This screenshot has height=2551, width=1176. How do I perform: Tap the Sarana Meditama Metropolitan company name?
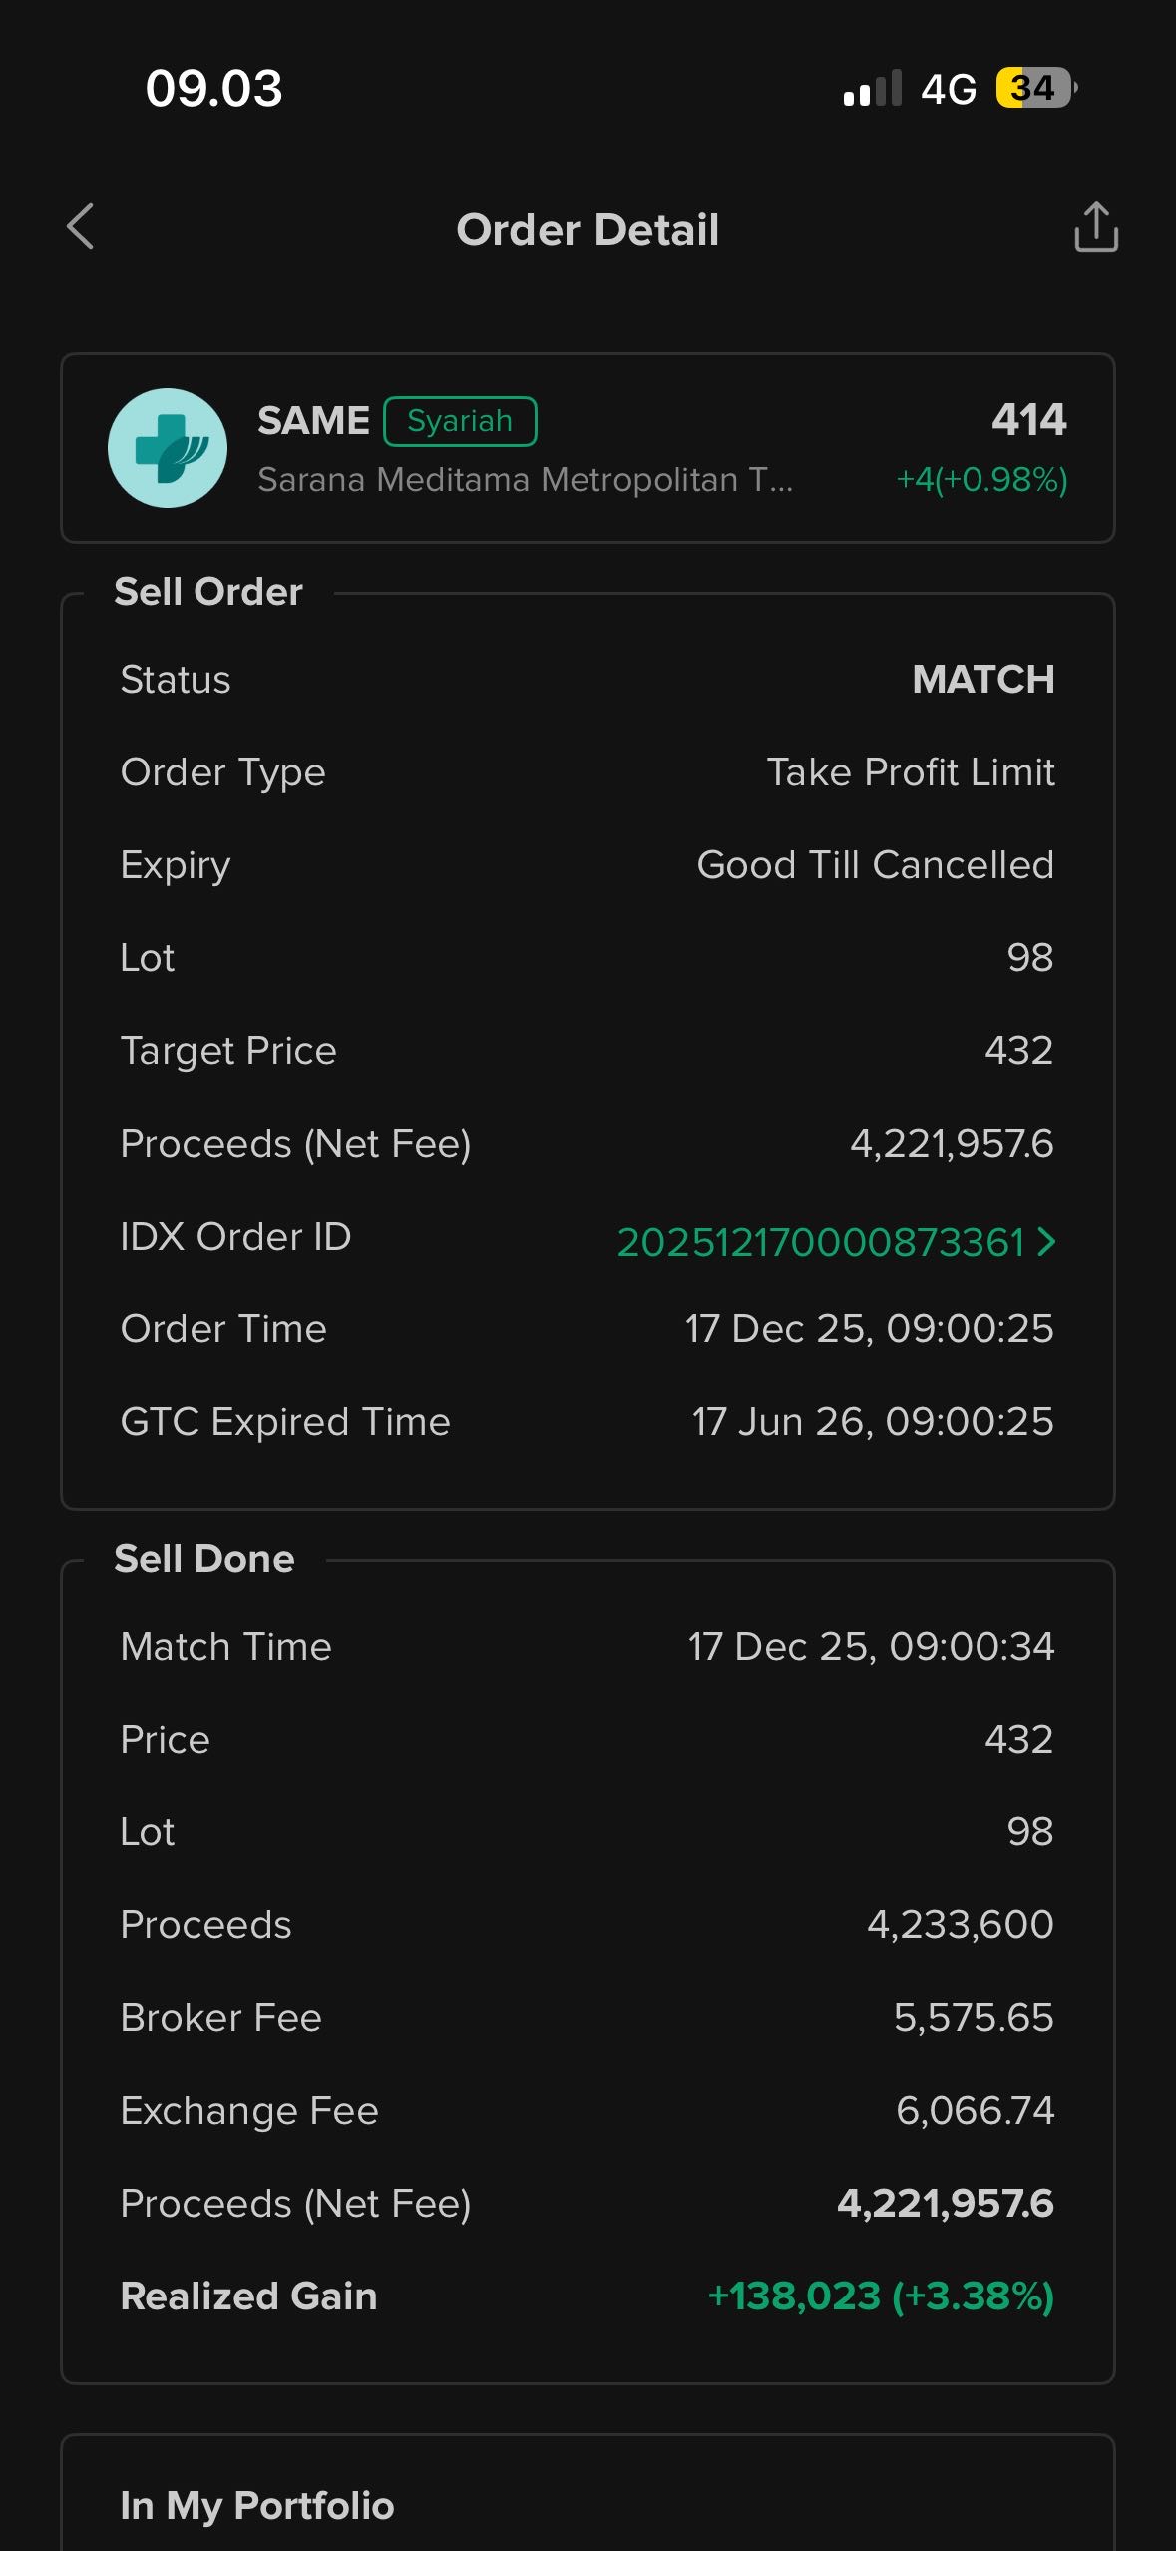525,480
